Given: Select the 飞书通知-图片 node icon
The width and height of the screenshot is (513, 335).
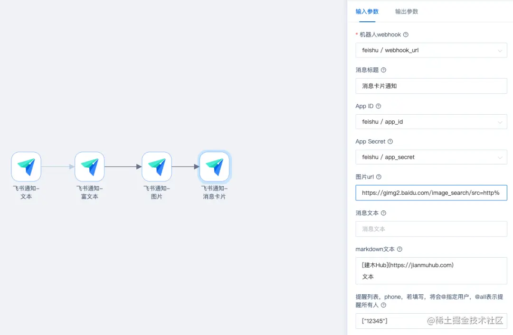Looking at the screenshot, I should 157,166.
